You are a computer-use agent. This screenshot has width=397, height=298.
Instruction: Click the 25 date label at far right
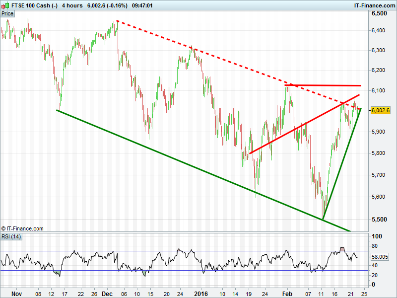point(365,294)
